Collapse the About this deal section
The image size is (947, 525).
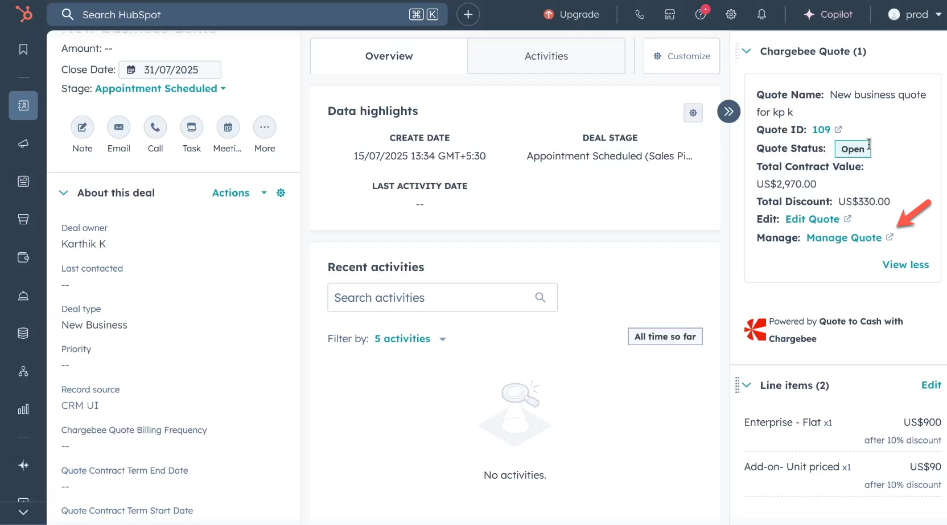point(64,193)
